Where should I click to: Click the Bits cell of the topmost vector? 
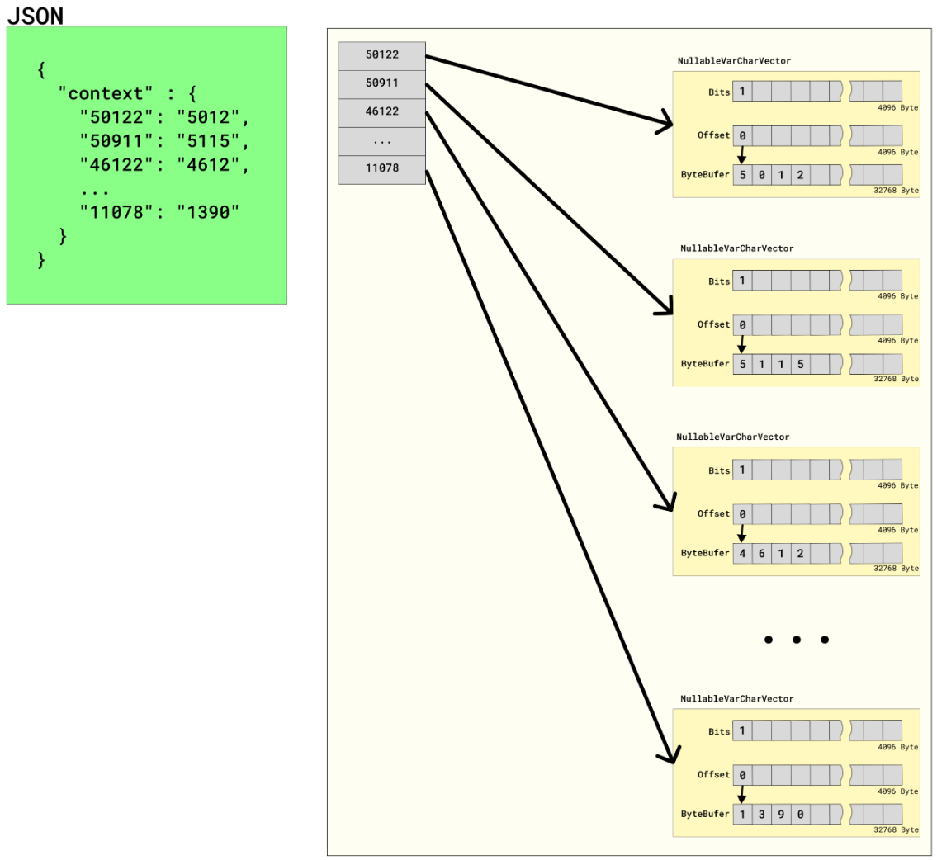[742, 92]
